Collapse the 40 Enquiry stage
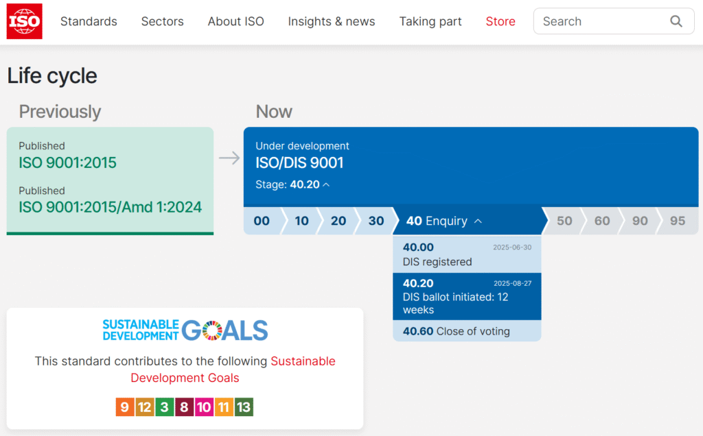This screenshot has height=436, width=703. 443,221
